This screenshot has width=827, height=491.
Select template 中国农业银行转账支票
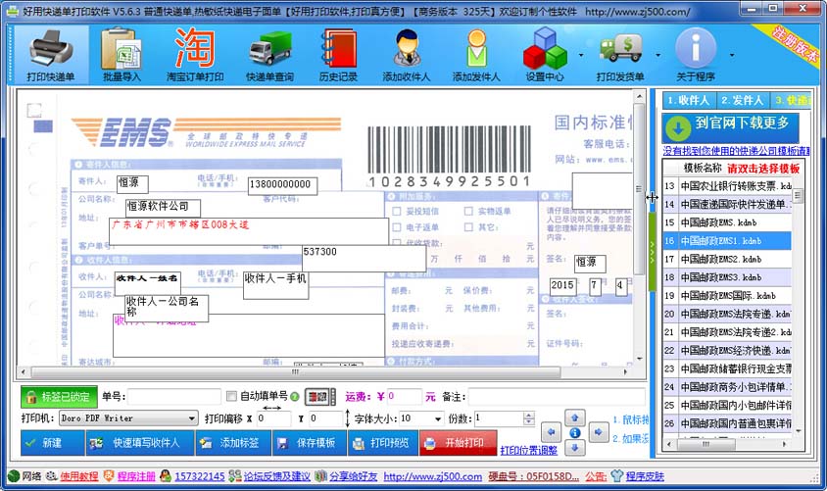tap(727, 185)
